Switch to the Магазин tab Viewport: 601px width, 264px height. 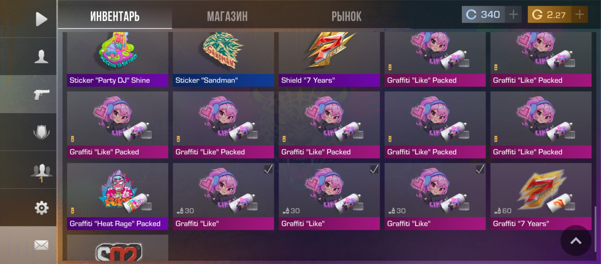pos(227,16)
